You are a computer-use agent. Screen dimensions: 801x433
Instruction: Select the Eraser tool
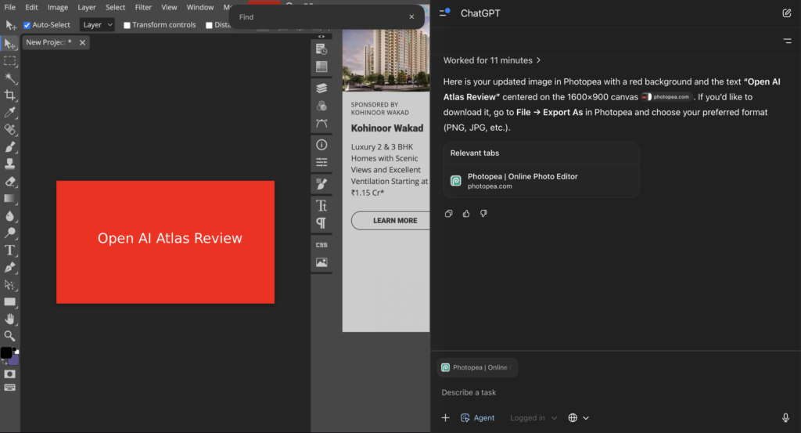tap(10, 182)
